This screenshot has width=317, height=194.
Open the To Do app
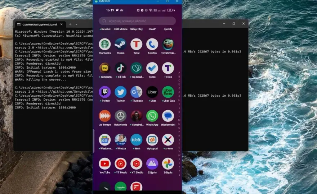click(x=152, y=68)
